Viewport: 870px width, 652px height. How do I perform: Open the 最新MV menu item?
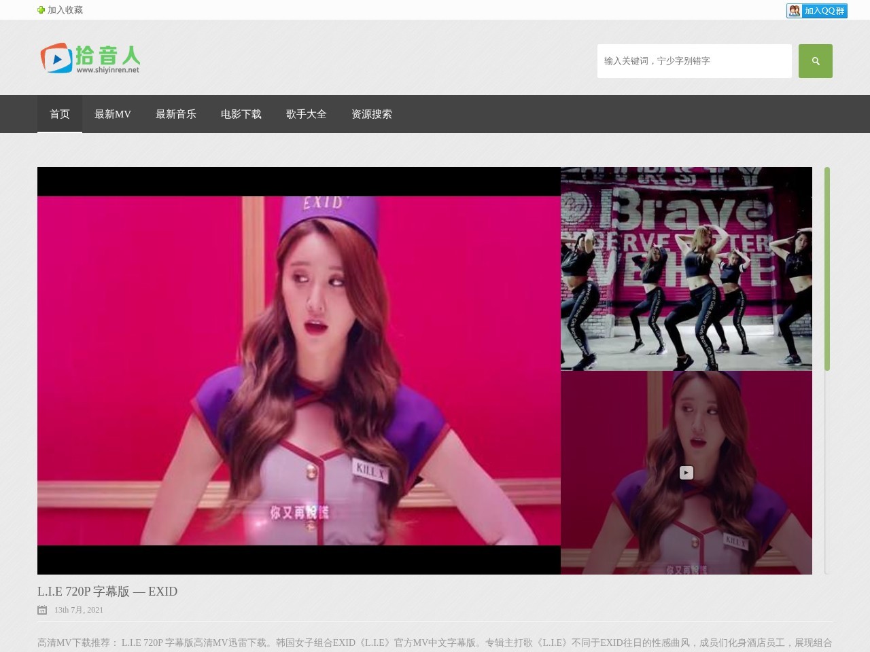coord(113,114)
